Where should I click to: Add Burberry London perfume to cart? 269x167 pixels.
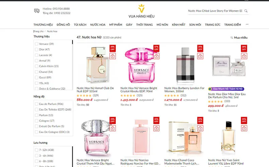[x=200, y=56]
